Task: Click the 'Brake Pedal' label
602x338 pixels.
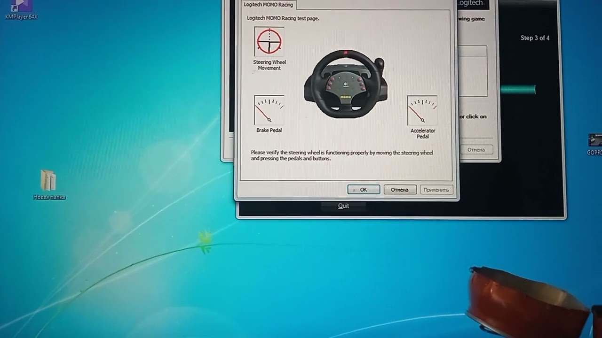Action: tap(269, 130)
